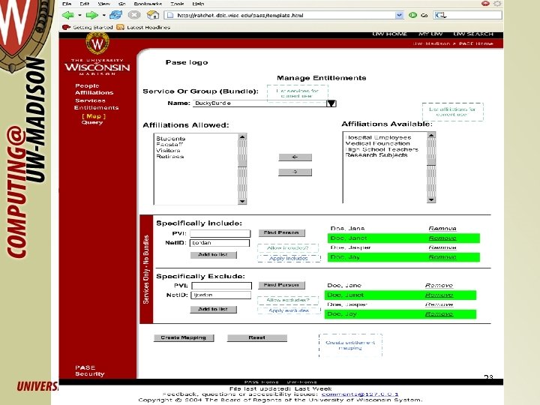Open the Bookmarks menu
Screen dimensions: 540x405
(x=148, y=4)
